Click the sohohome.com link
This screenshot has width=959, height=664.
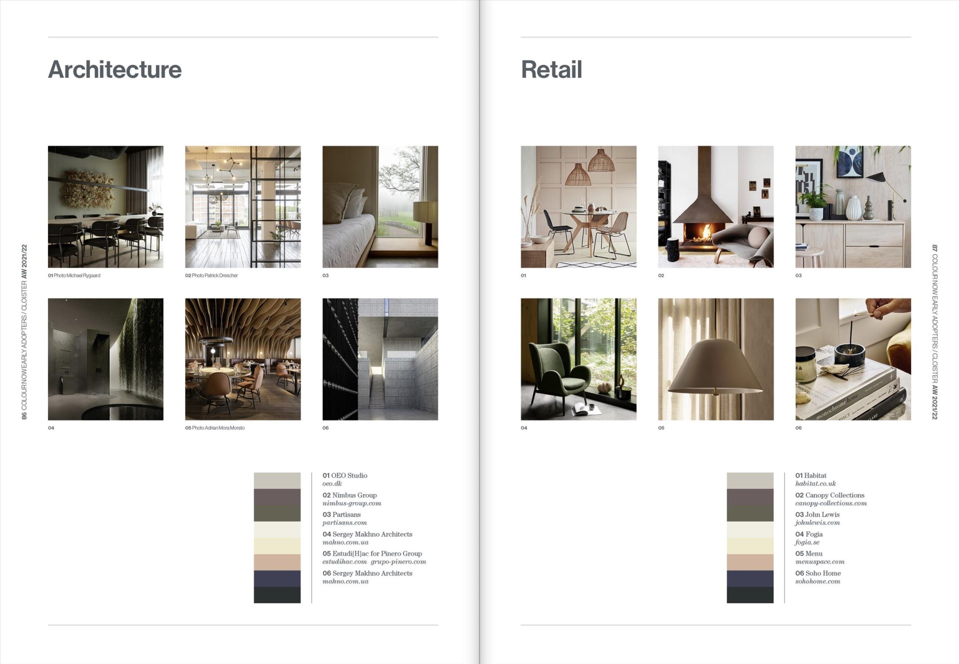pos(818,582)
